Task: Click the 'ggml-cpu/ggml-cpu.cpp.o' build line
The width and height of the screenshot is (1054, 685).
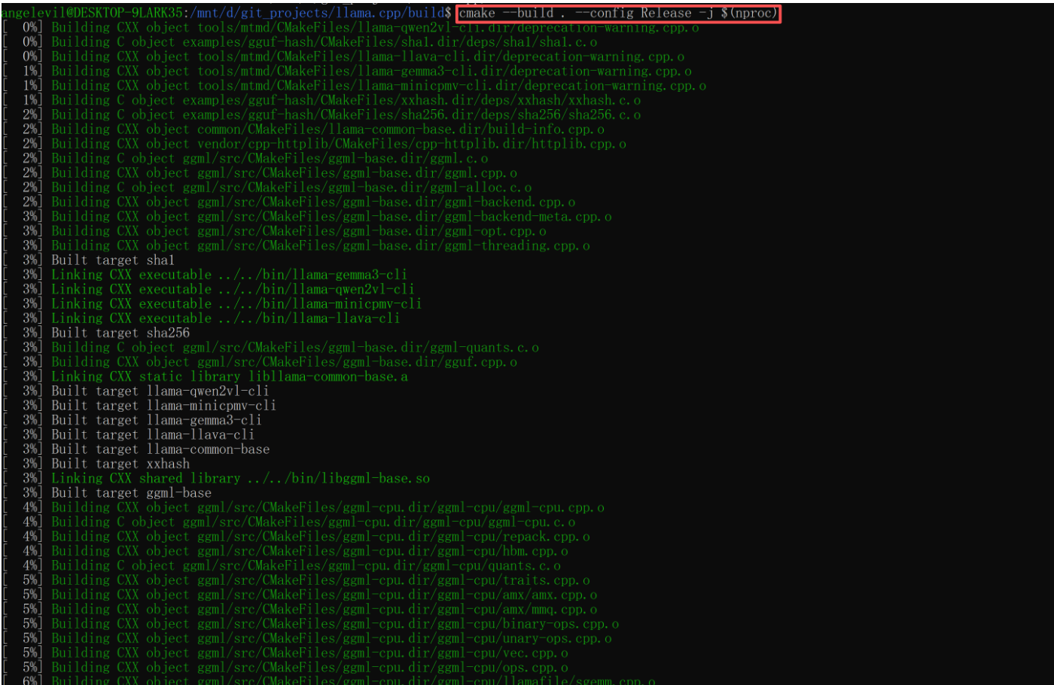Action: click(x=303, y=508)
